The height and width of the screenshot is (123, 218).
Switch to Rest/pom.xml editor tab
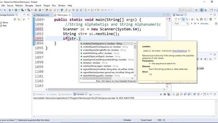point(41,15)
